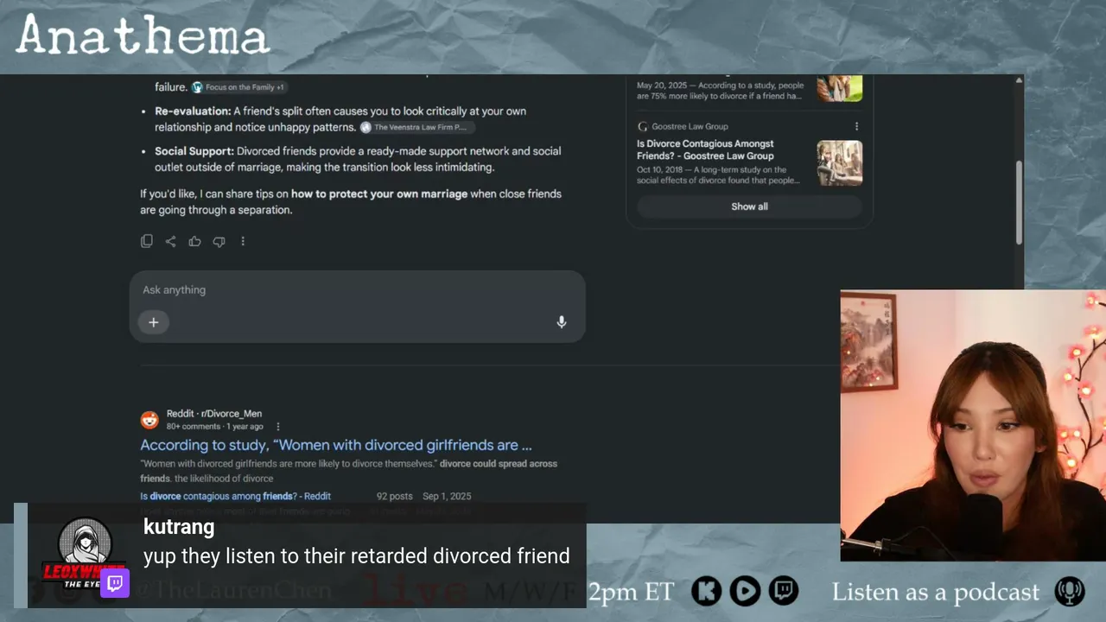Open the Goostree Law Group card's three-dot menu
Image resolution: width=1106 pixels, height=622 pixels.
tap(856, 126)
